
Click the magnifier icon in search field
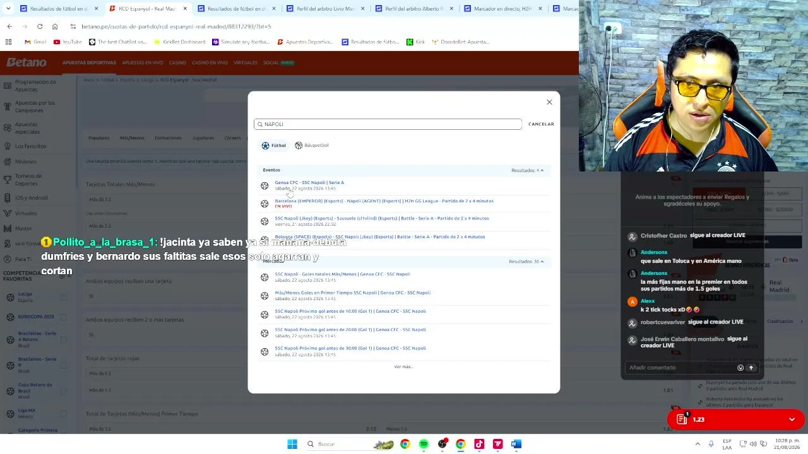(259, 124)
